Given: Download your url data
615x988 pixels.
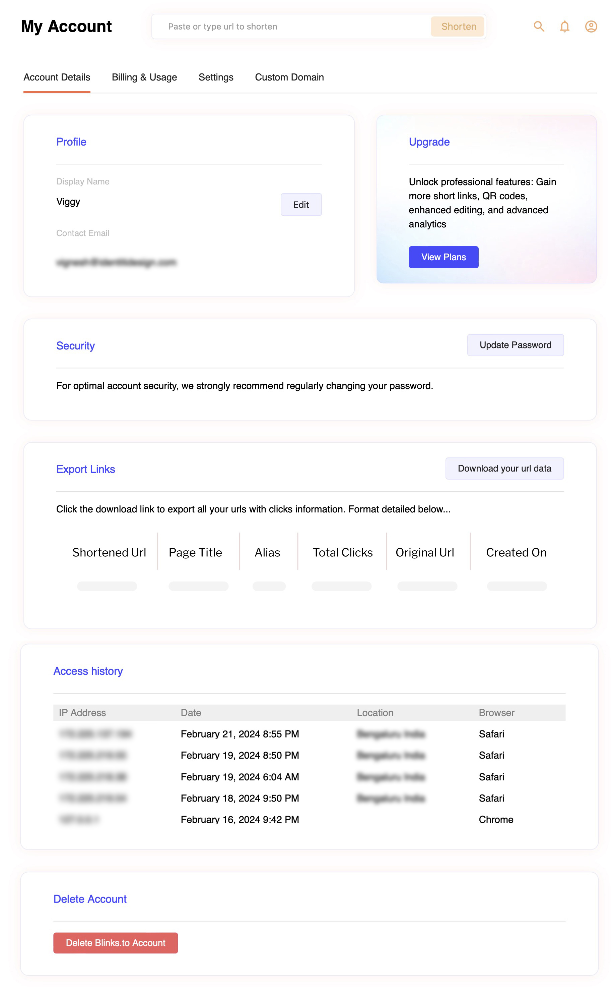Looking at the screenshot, I should pos(504,468).
